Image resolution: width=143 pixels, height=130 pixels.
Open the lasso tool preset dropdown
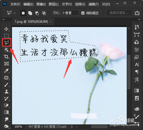14,13
